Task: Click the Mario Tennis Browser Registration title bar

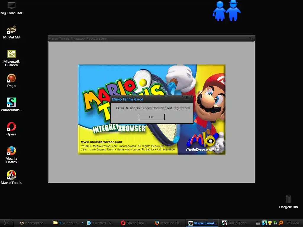Action: coord(151,38)
